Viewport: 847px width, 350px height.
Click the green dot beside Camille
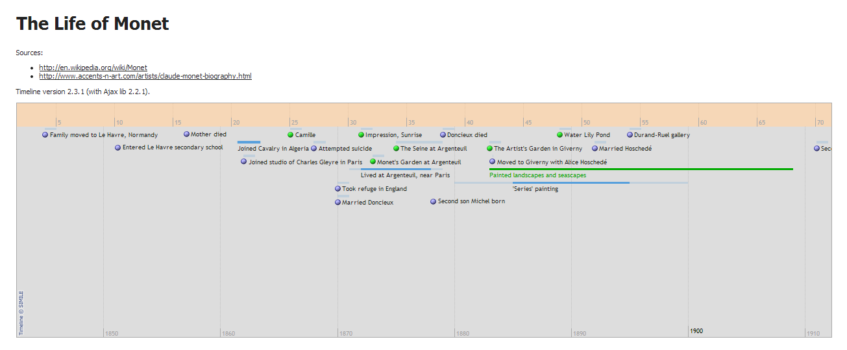291,135
